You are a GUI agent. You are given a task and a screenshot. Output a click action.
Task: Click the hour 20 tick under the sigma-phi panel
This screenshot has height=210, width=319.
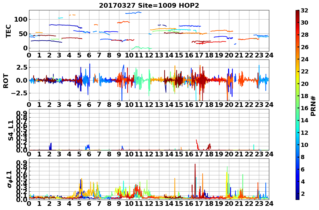(229, 203)
